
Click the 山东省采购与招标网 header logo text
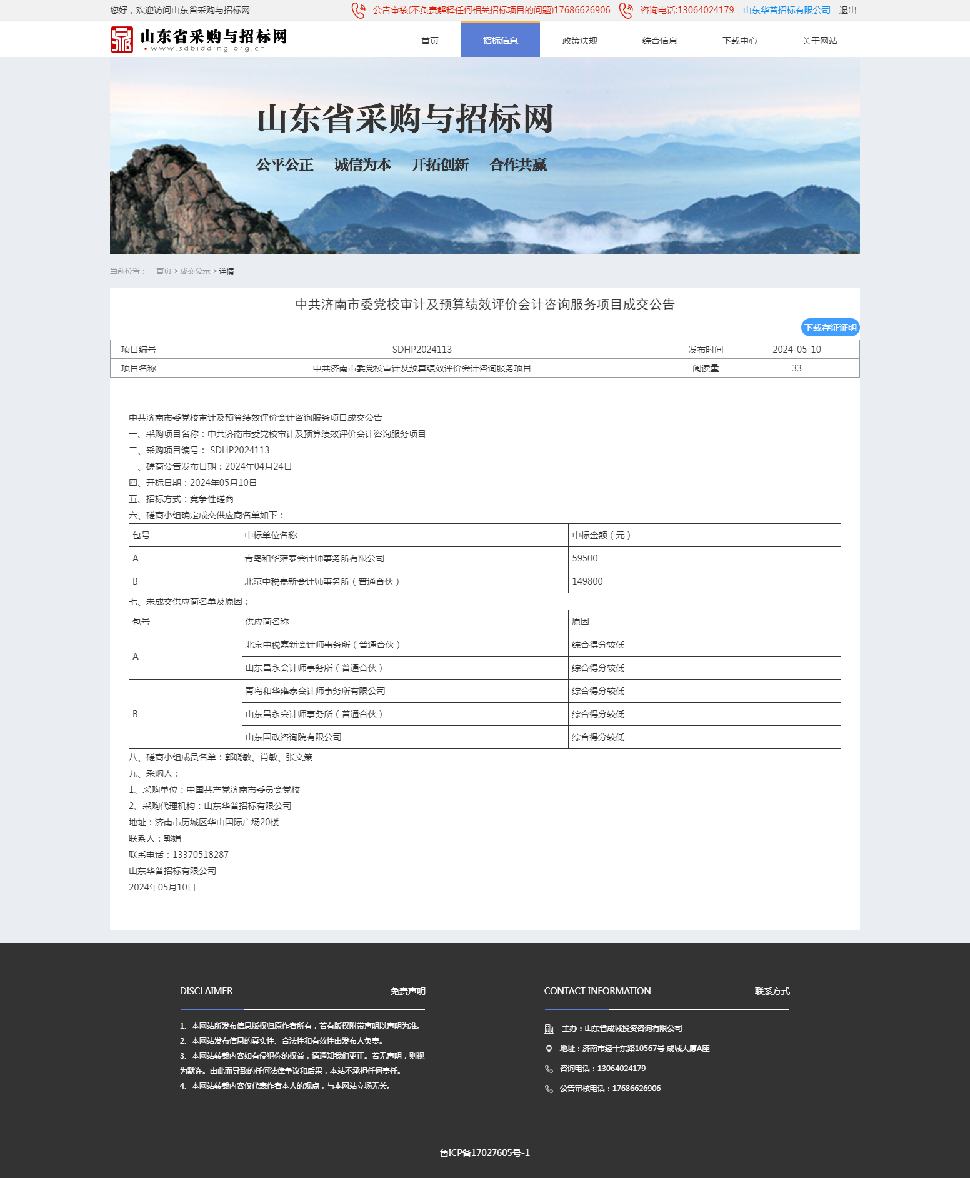pos(214,39)
